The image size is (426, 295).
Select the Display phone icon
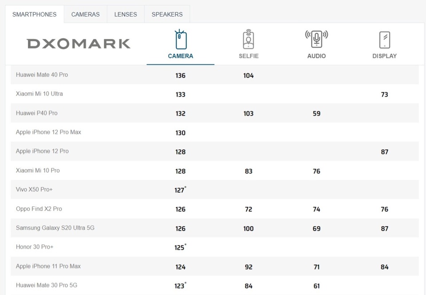click(384, 39)
